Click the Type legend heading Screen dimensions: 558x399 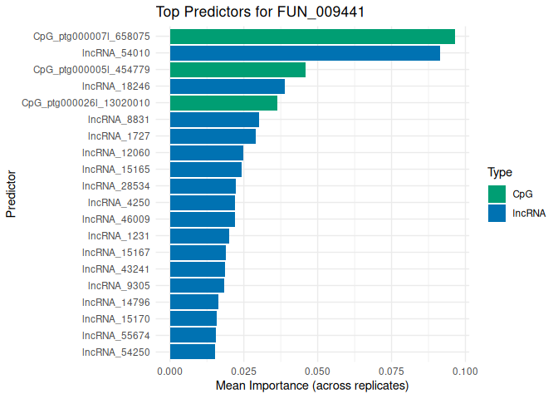coord(499,173)
